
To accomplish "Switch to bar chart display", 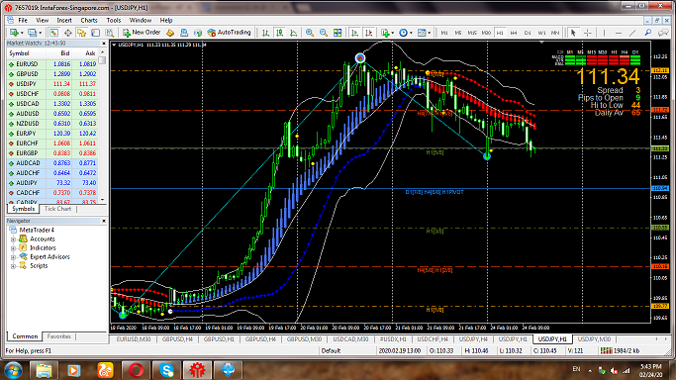I will [x=265, y=33].
